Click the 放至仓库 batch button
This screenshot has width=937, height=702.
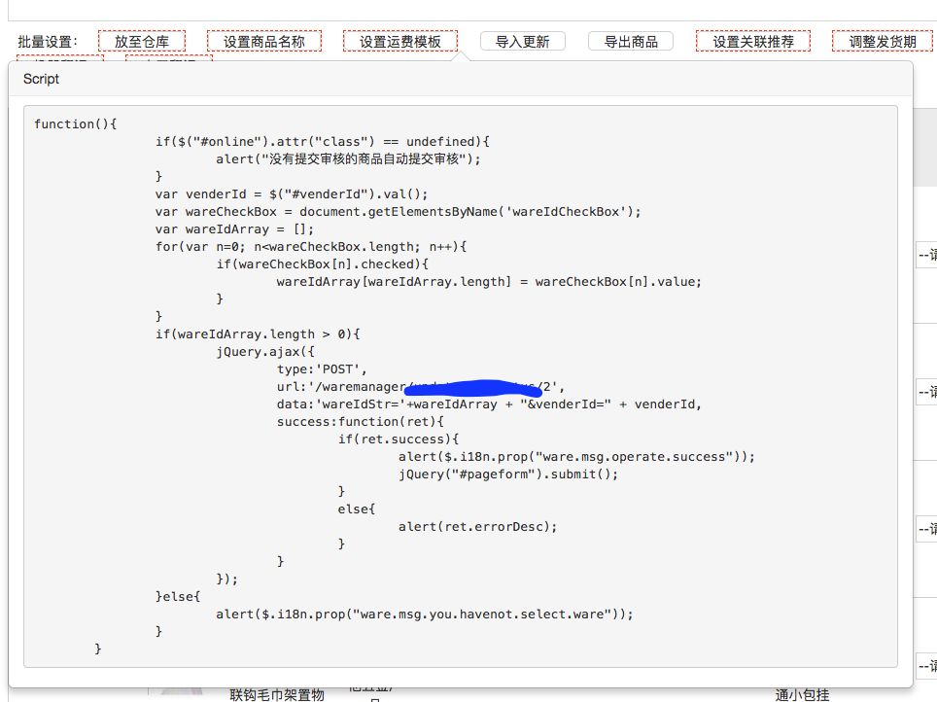click(x=142, y=41)
